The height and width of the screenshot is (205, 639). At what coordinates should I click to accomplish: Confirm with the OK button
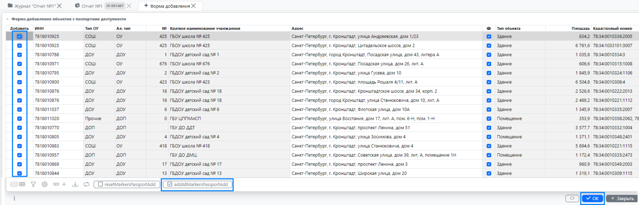coord(592,198)
